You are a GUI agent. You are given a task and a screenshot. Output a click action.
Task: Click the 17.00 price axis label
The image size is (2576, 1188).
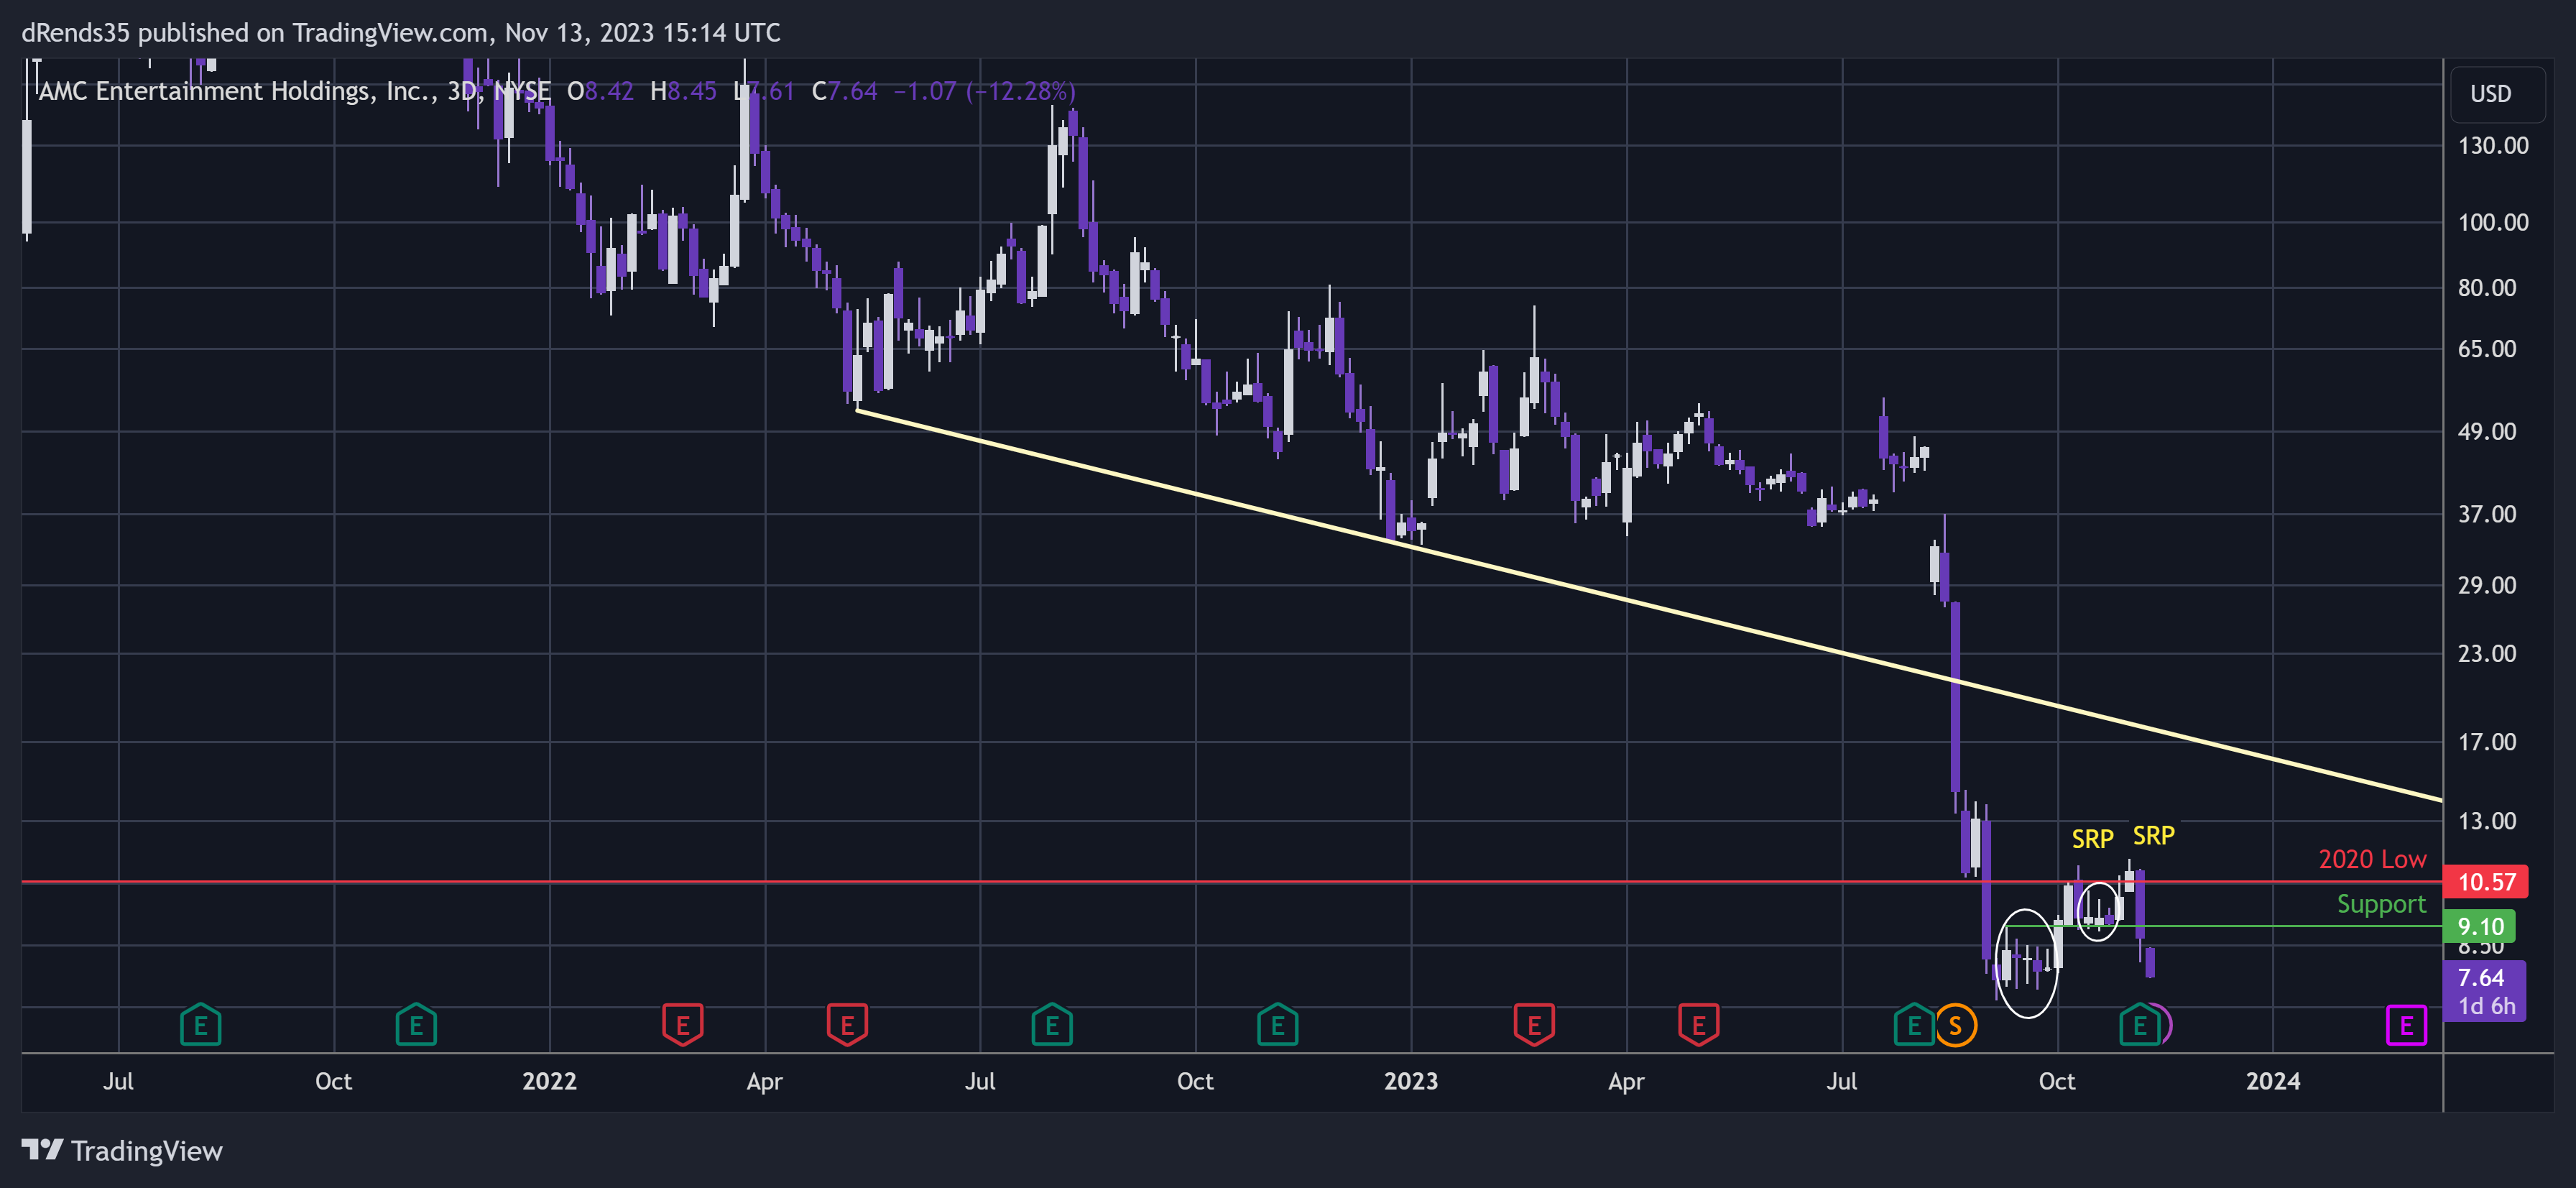pyautogui.click(x=2487, y=742)
